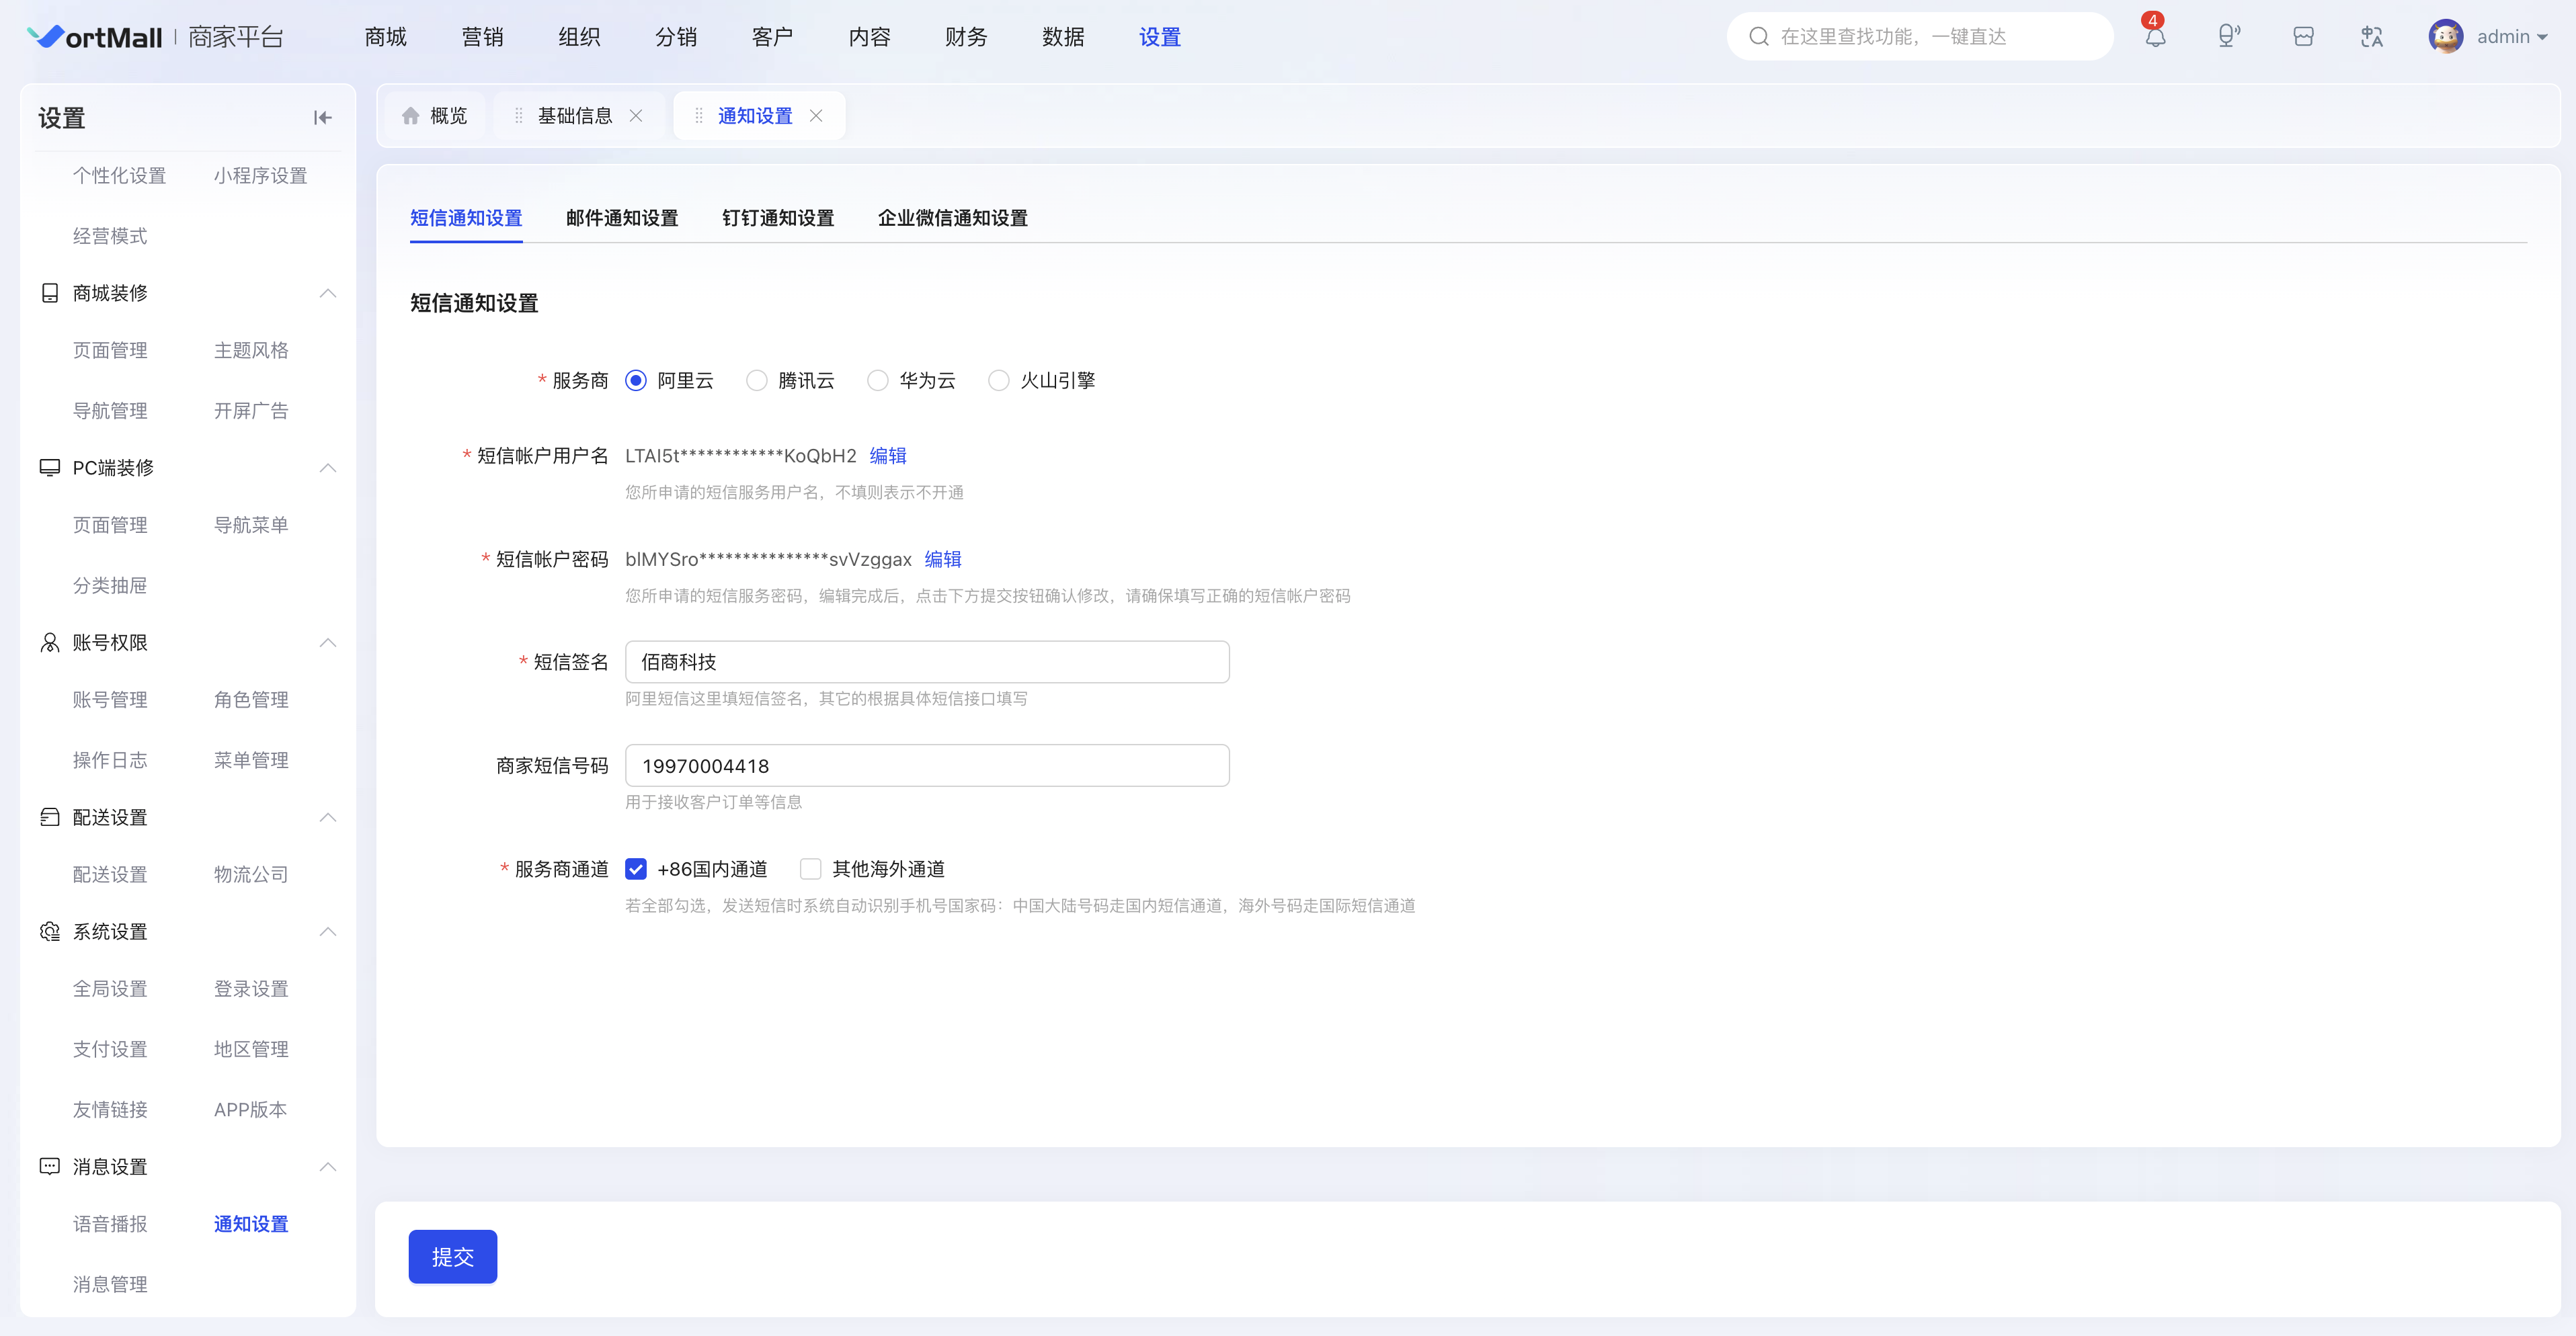The width and height of the screenshot is (2576, 1336).
Task: Collapse the 系统设置 section chevron
Action: 328,931
